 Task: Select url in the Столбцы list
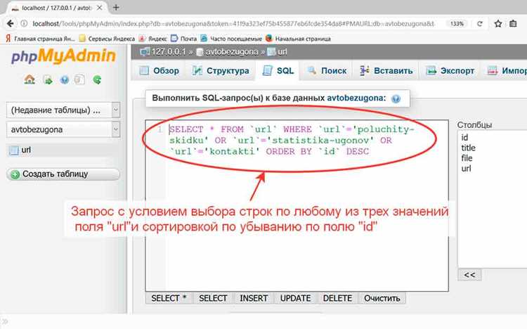tap(466, 169)
